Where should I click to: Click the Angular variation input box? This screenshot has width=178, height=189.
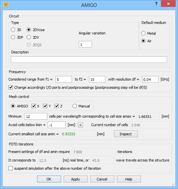[85, 44]
